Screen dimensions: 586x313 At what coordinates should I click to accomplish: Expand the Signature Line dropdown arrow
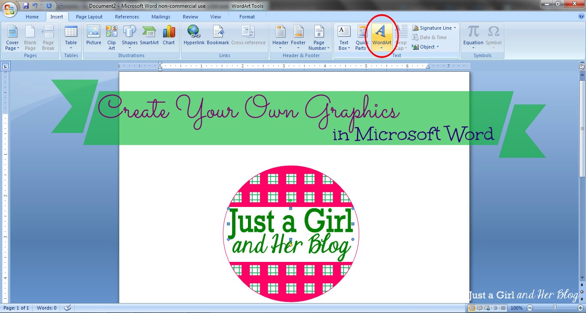pyautogui.click(x=455, y=28)
